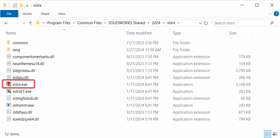This screenshot has height=138, width=280.
Task: Click the Properties icon in title bar
Action: point(15,5)
